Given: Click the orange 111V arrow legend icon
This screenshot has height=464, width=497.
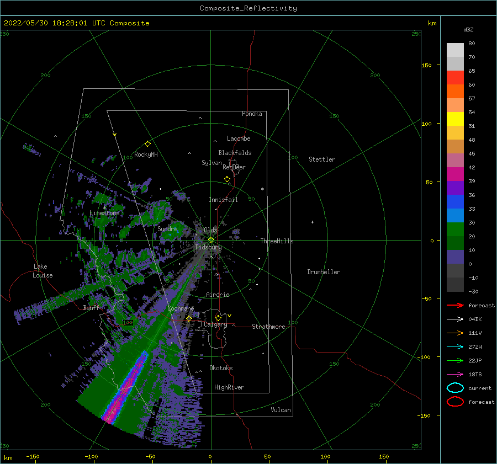Looking at the screenshot, I should tap(455, 333).
